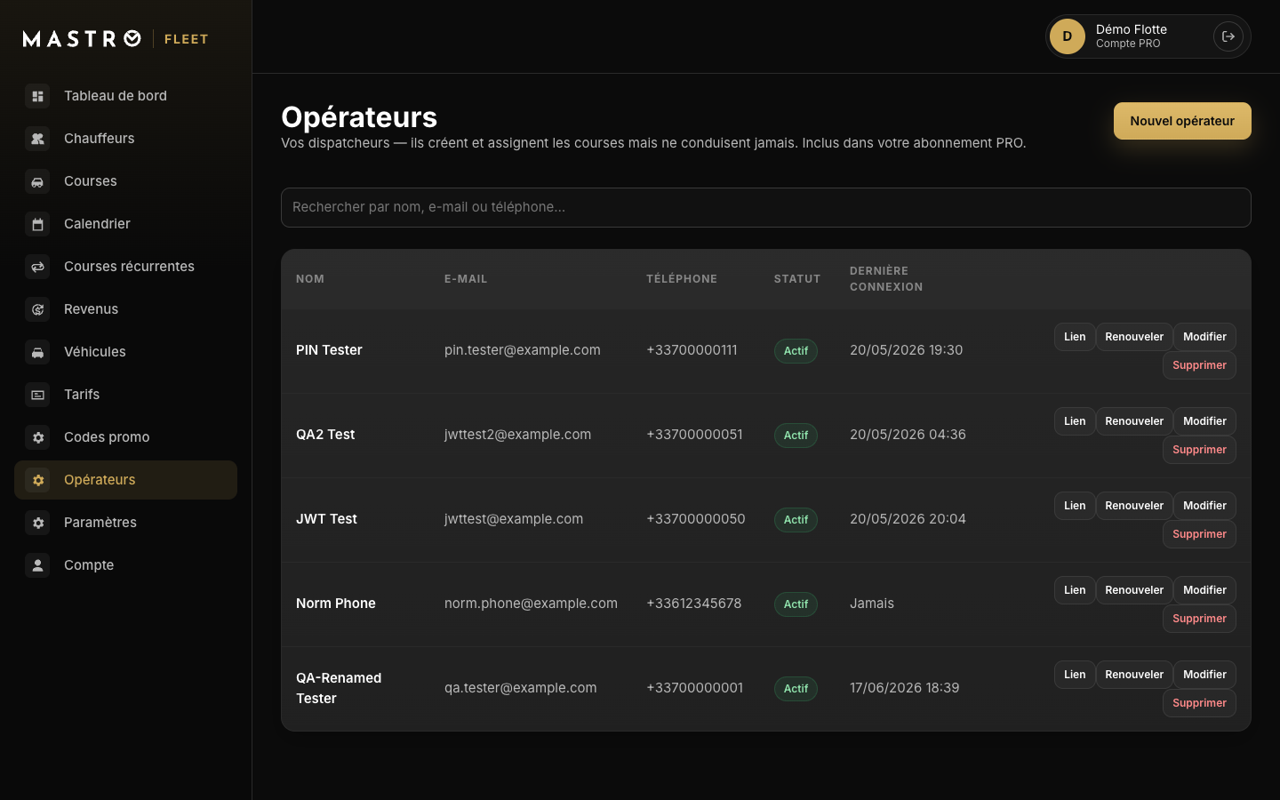Screen dimensions: 1280x800
Task: Click the Jamais last connection value
Action: point(872,604)
